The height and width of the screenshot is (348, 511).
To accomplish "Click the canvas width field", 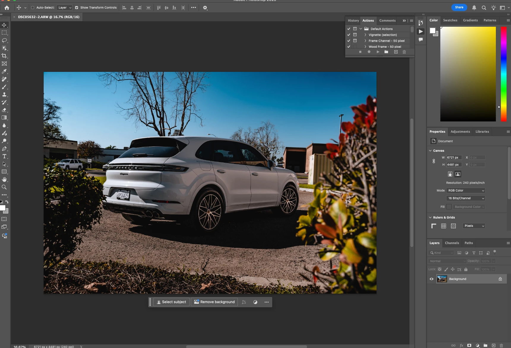I will click(454, 158).
